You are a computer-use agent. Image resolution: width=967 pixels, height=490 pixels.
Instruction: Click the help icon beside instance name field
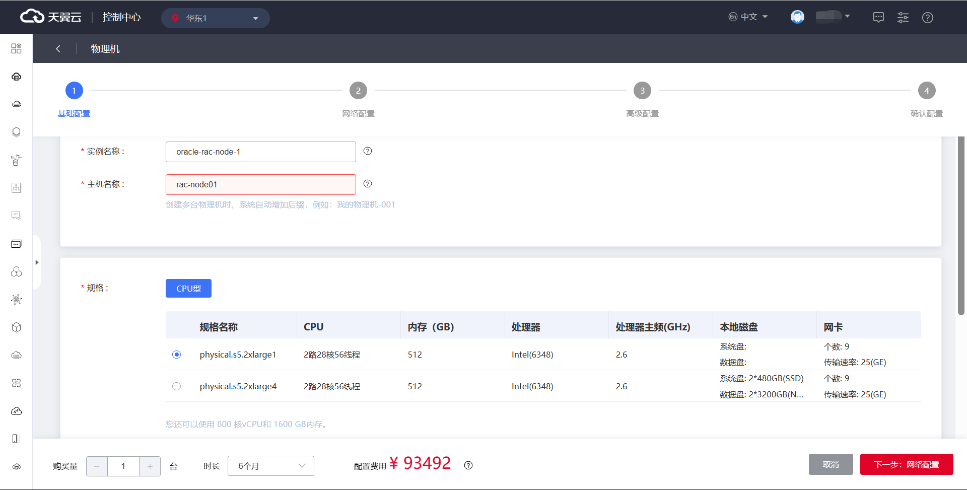tap(368, 151)
